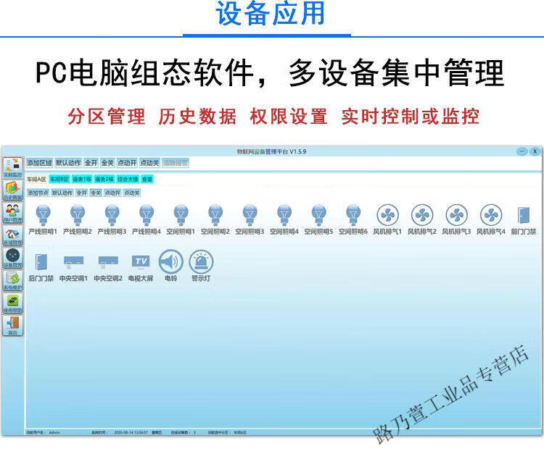Screen dimensions: 544x454
Task: Toggle the 产线照明1 light bulb device
Action: [43, 215]
